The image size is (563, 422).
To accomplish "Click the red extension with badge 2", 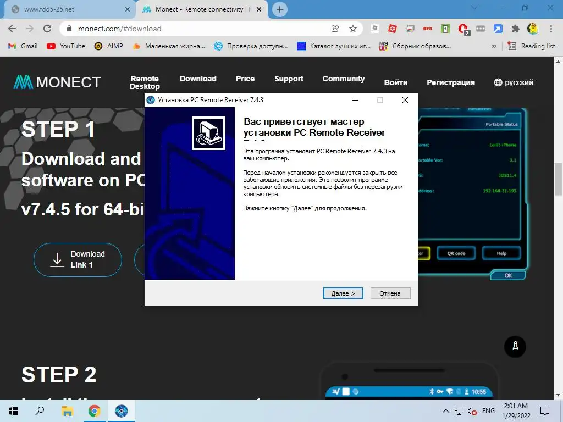I will point(463,29).
